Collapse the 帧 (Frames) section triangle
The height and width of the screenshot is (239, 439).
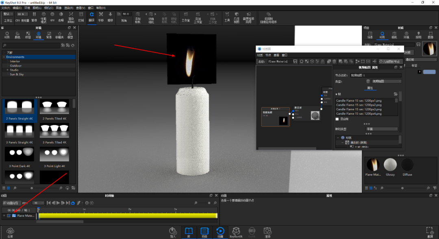pyautogui.click(x=336, y=95)
